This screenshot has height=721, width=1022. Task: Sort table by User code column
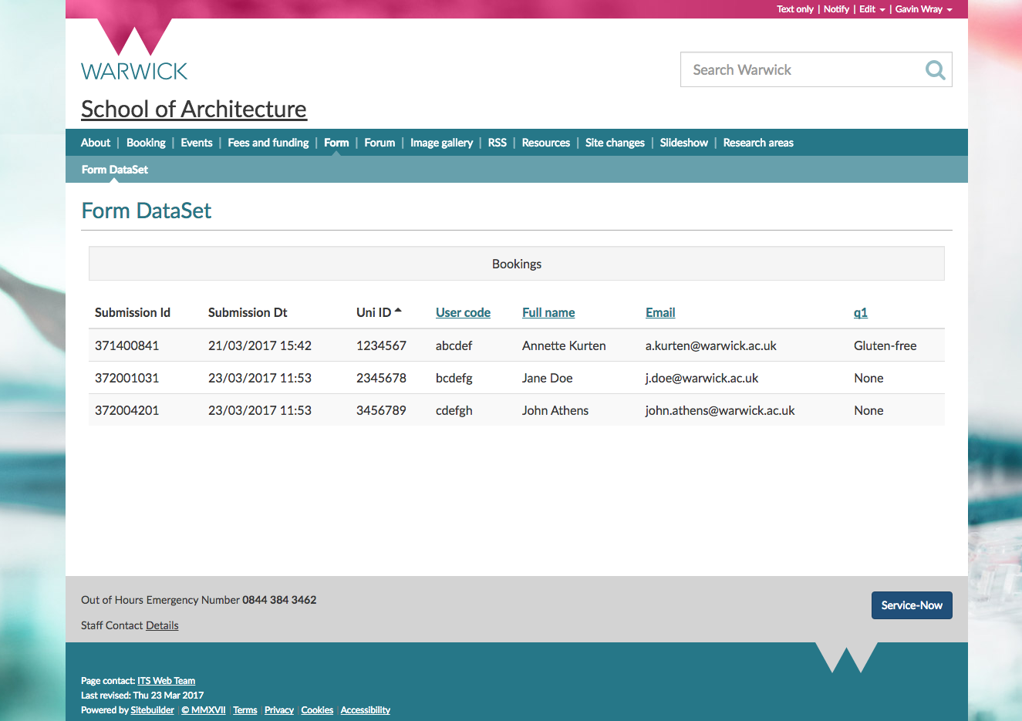tap(463, 312)
